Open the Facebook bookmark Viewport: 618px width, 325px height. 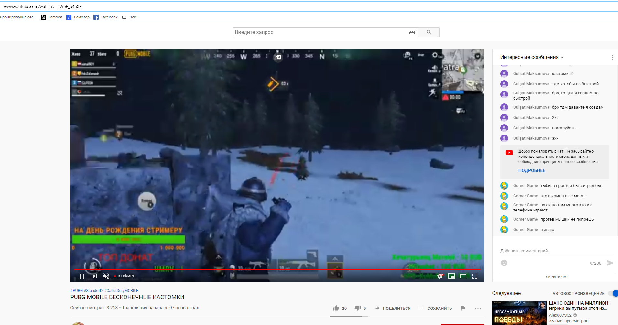point(106,17)
